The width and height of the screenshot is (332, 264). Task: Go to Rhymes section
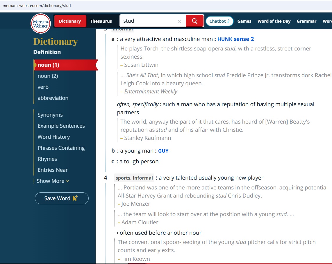point(47,159)
